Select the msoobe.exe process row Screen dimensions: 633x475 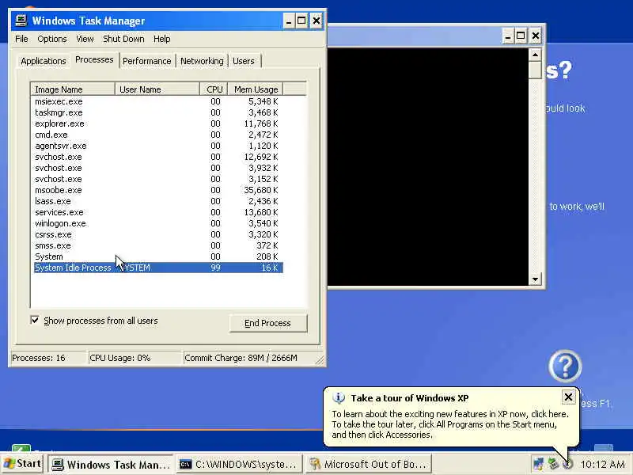(x=158, y=190)
